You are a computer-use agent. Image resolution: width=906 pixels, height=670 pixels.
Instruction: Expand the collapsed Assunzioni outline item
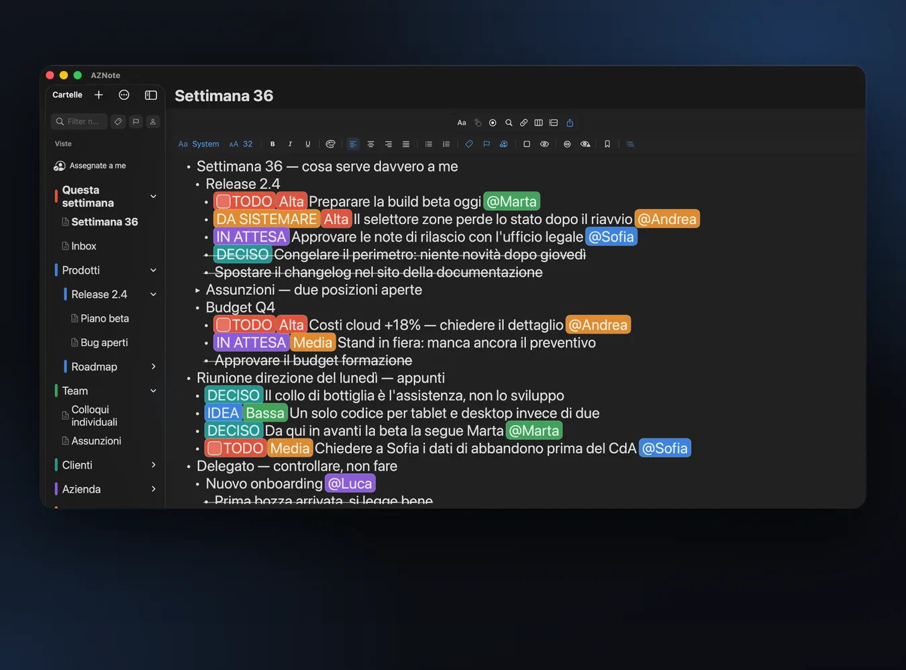pyautogui.click(x=197, y=290)
